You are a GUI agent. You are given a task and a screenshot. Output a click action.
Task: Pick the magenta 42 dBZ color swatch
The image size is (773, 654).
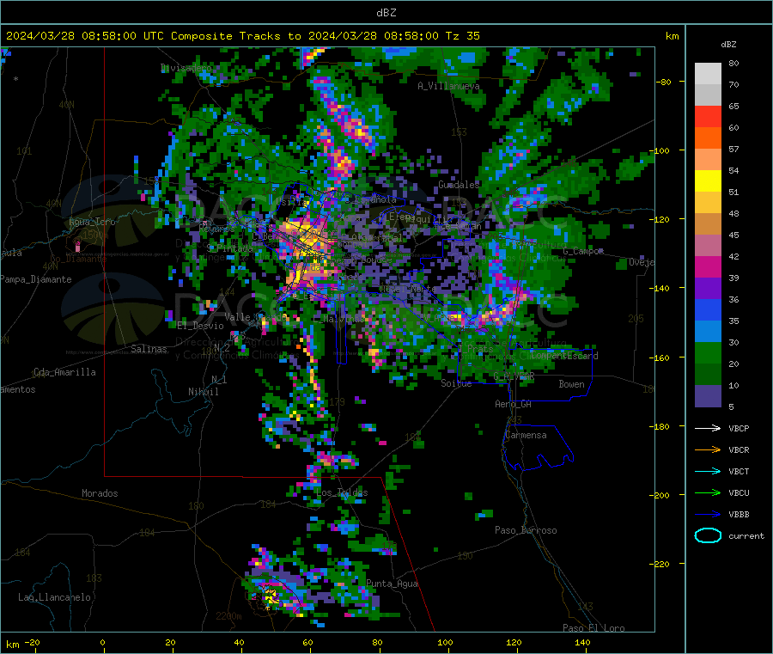(x=708, y=266)
